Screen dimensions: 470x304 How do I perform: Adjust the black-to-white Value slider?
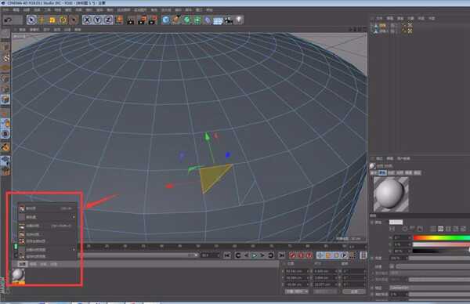tap(441, 251)
